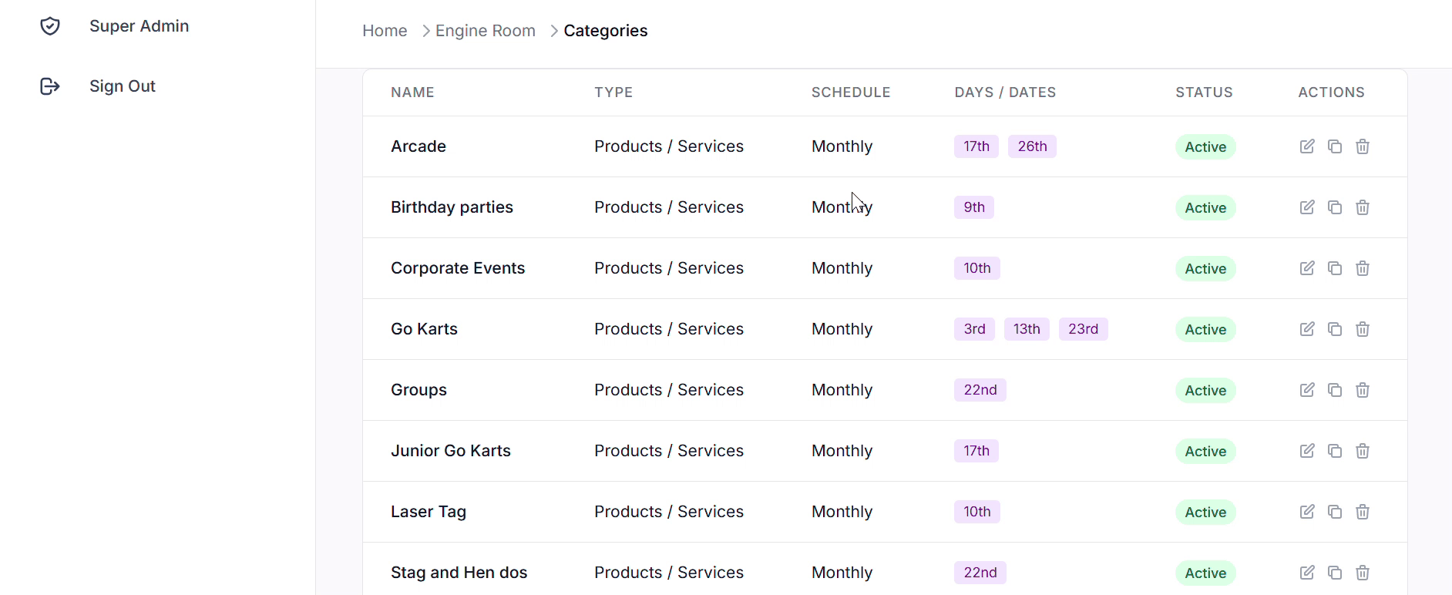Click the Sign Out arrow icon
This screenshot has height=595, width=1452.
point(50,86)
